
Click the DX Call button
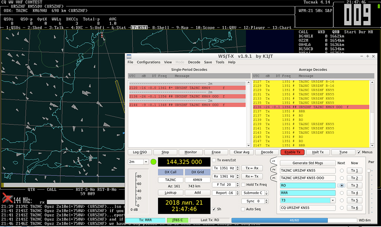170,172
